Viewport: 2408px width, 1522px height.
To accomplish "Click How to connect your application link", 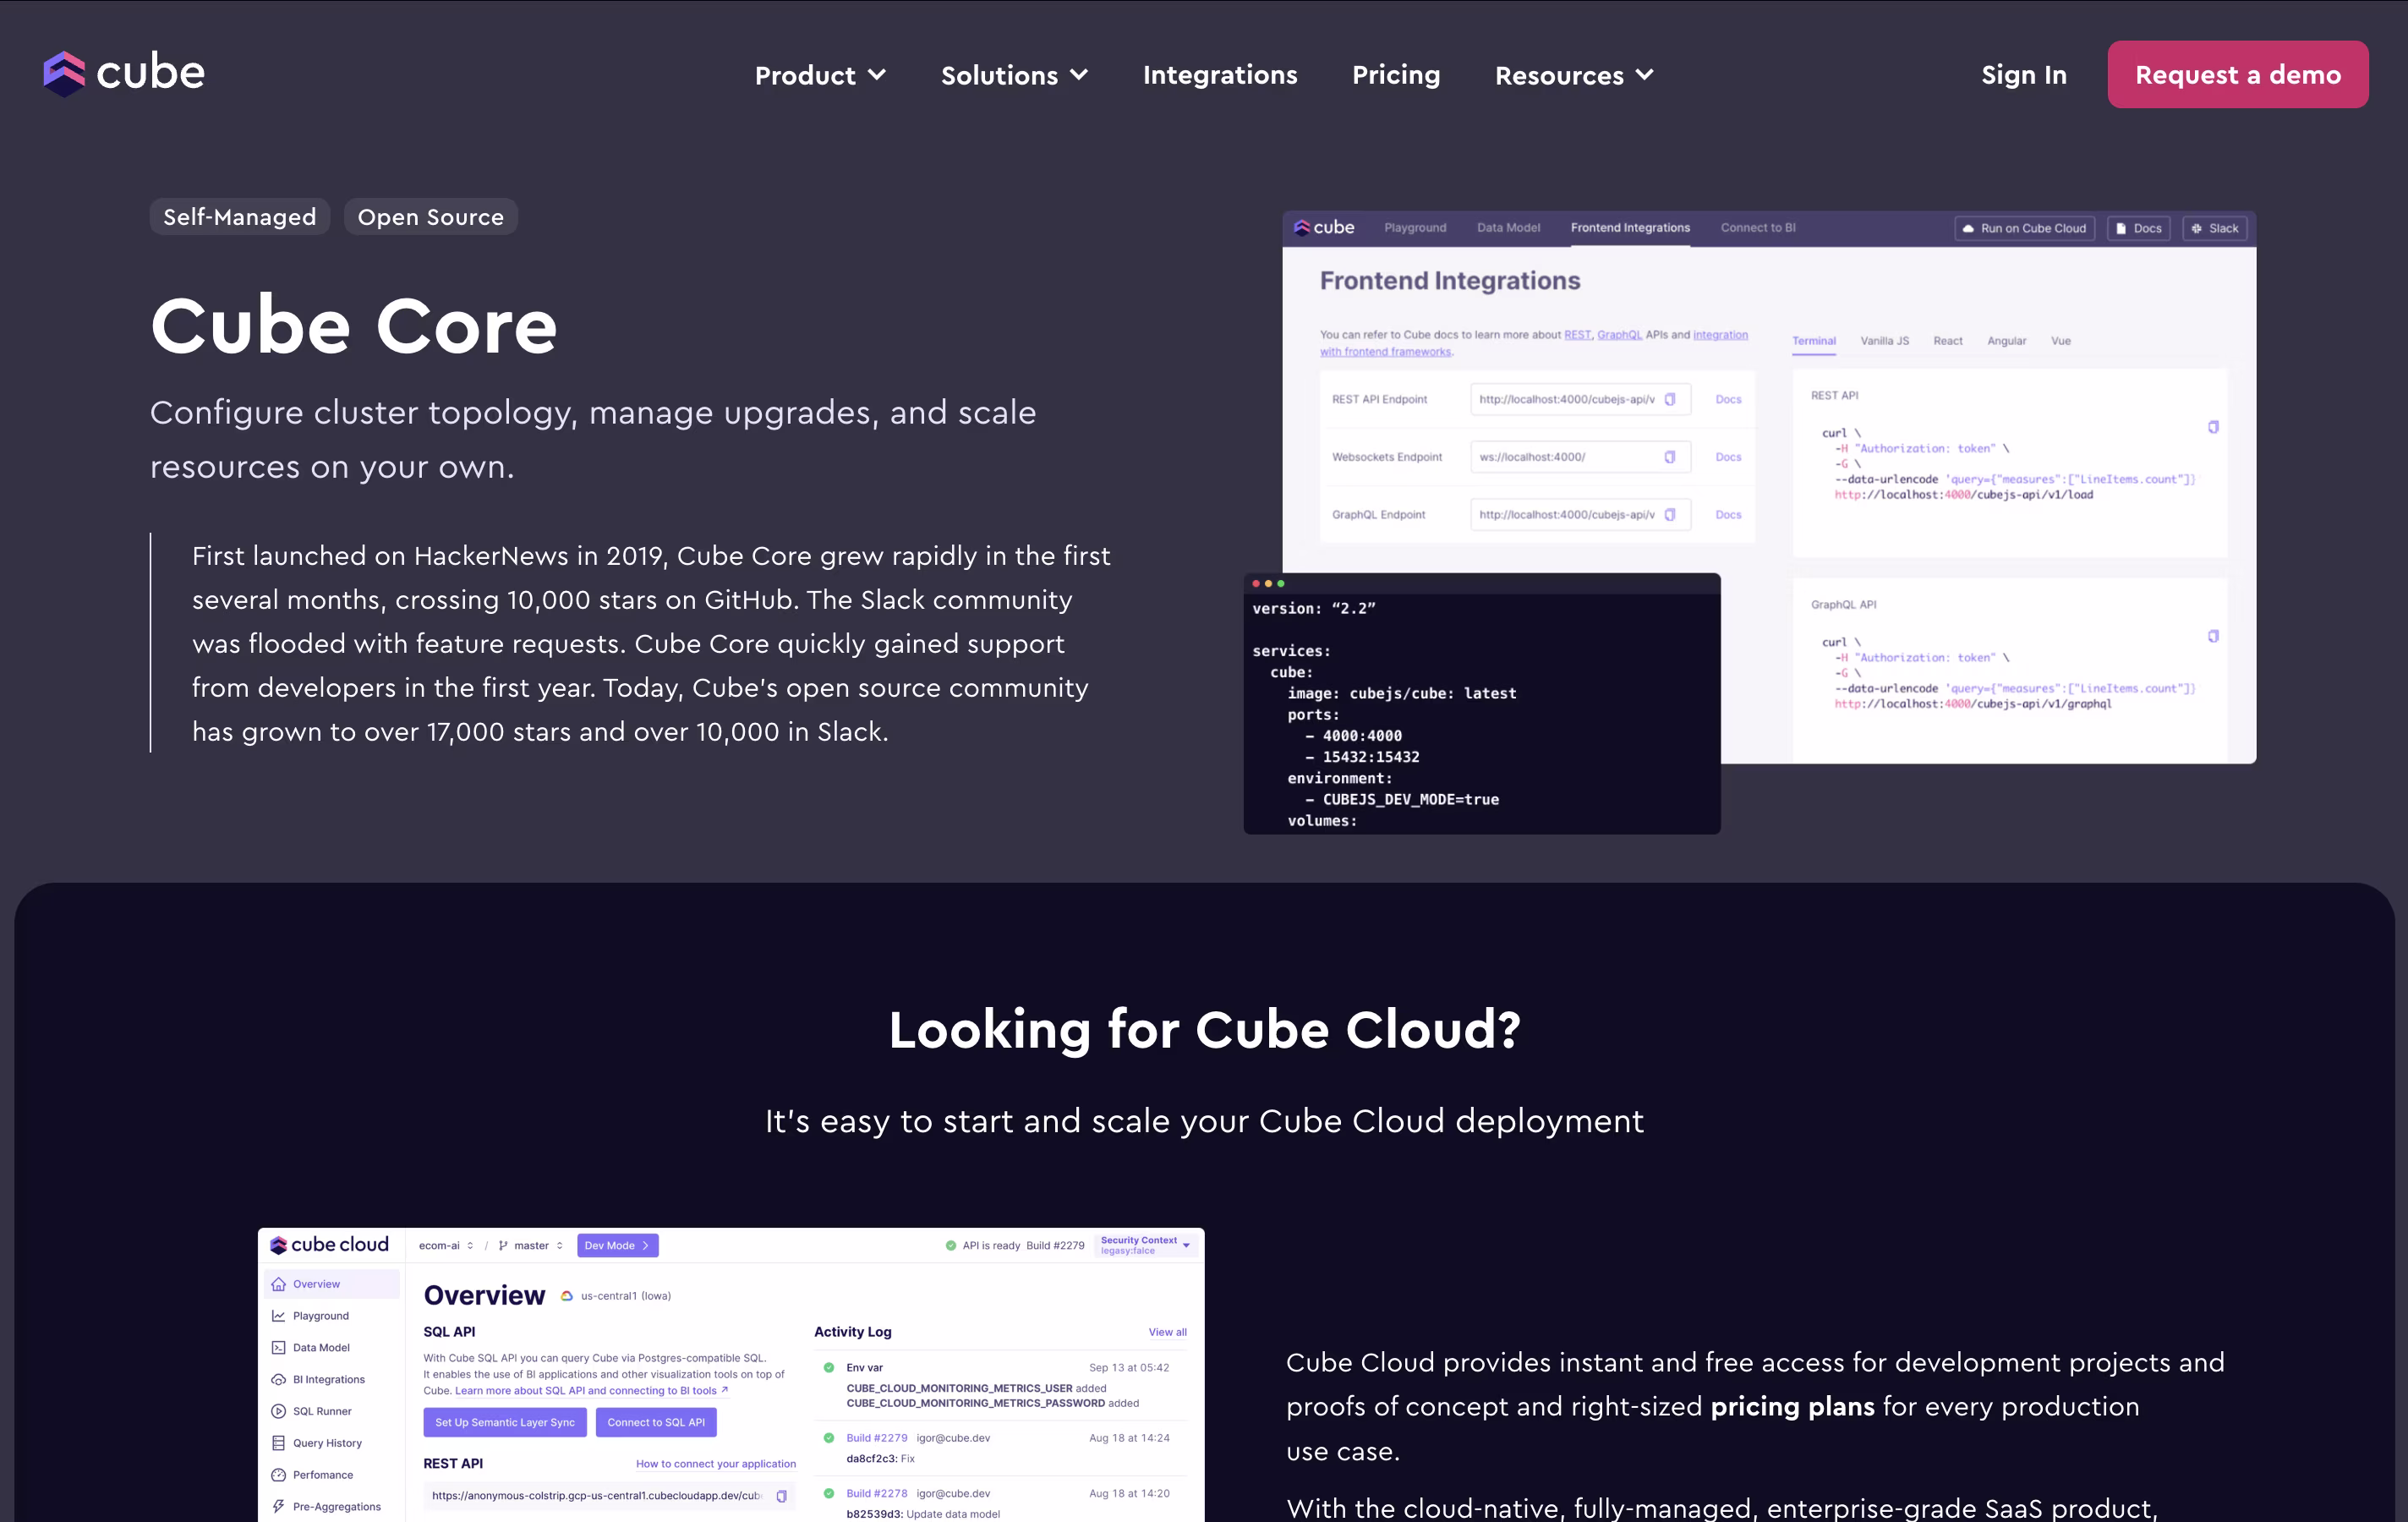I will click(716, 1464).
